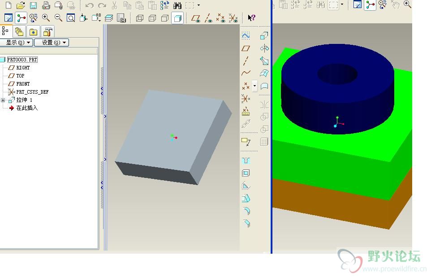
Task: Toggle datum axes display
Action: (x=208, y=18)
